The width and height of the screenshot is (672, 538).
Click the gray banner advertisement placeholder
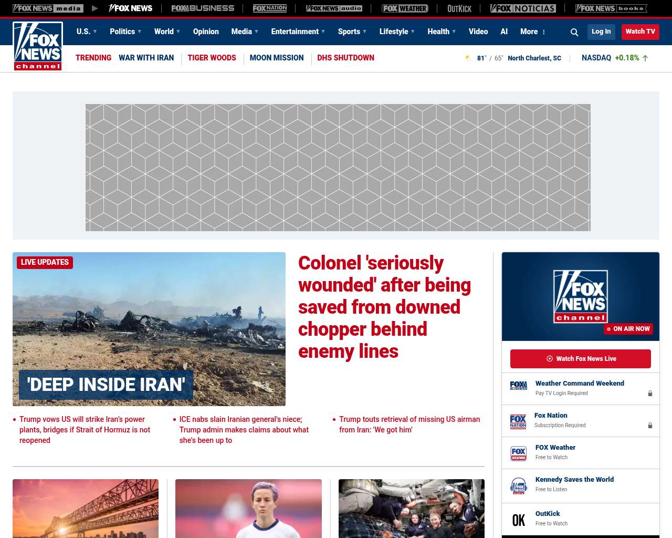coord(338,168)
